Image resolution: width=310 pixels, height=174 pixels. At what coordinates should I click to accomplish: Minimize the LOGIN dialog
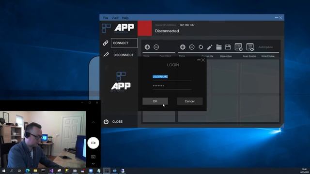pos(199,60)
